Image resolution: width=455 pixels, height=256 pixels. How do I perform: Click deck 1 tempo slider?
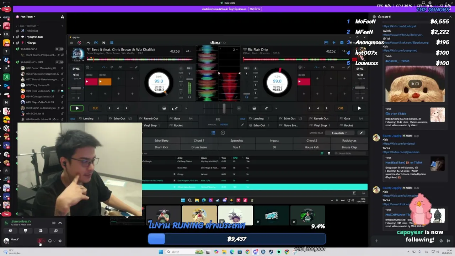(x=76, y=88)
